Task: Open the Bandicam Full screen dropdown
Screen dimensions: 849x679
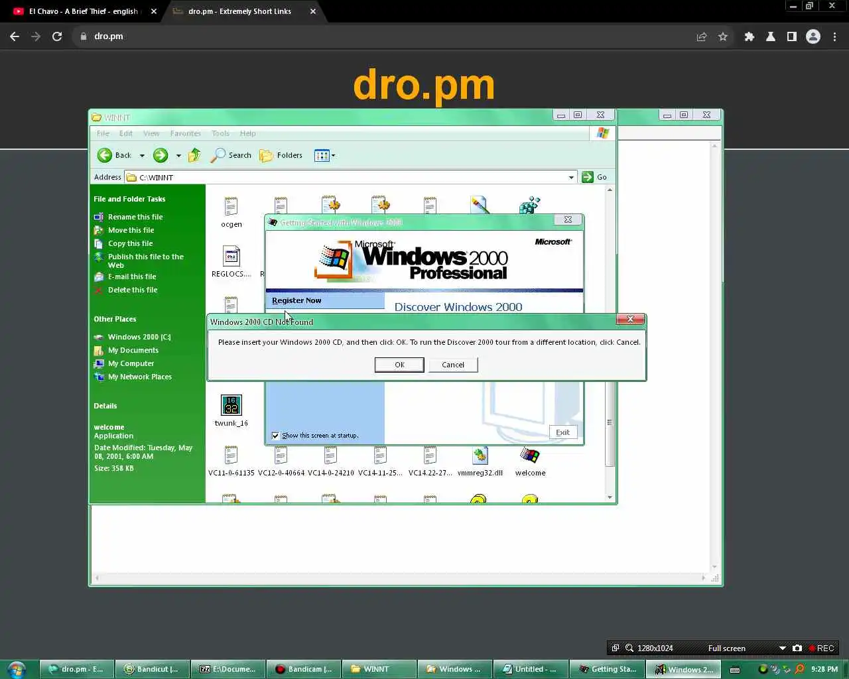Action: (x=783, y=648)
